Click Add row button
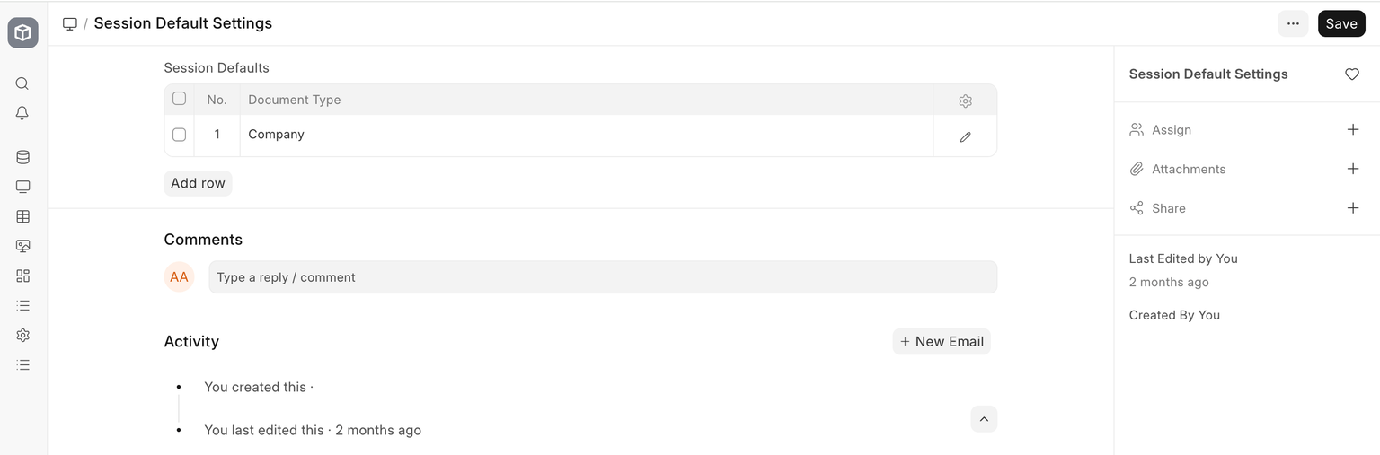This screenshot has width=1380, height=455. click(x=198, y=183)
